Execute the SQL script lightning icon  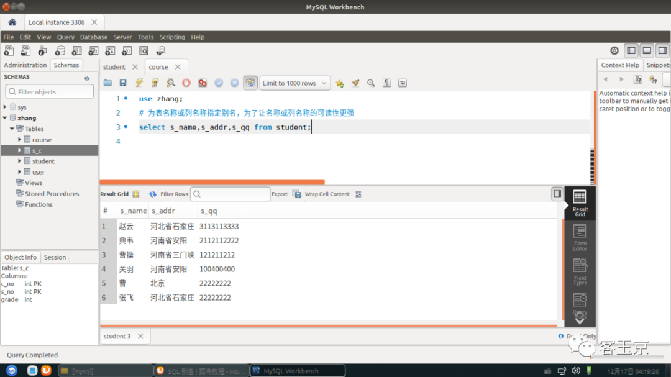[x=139, y=83]
